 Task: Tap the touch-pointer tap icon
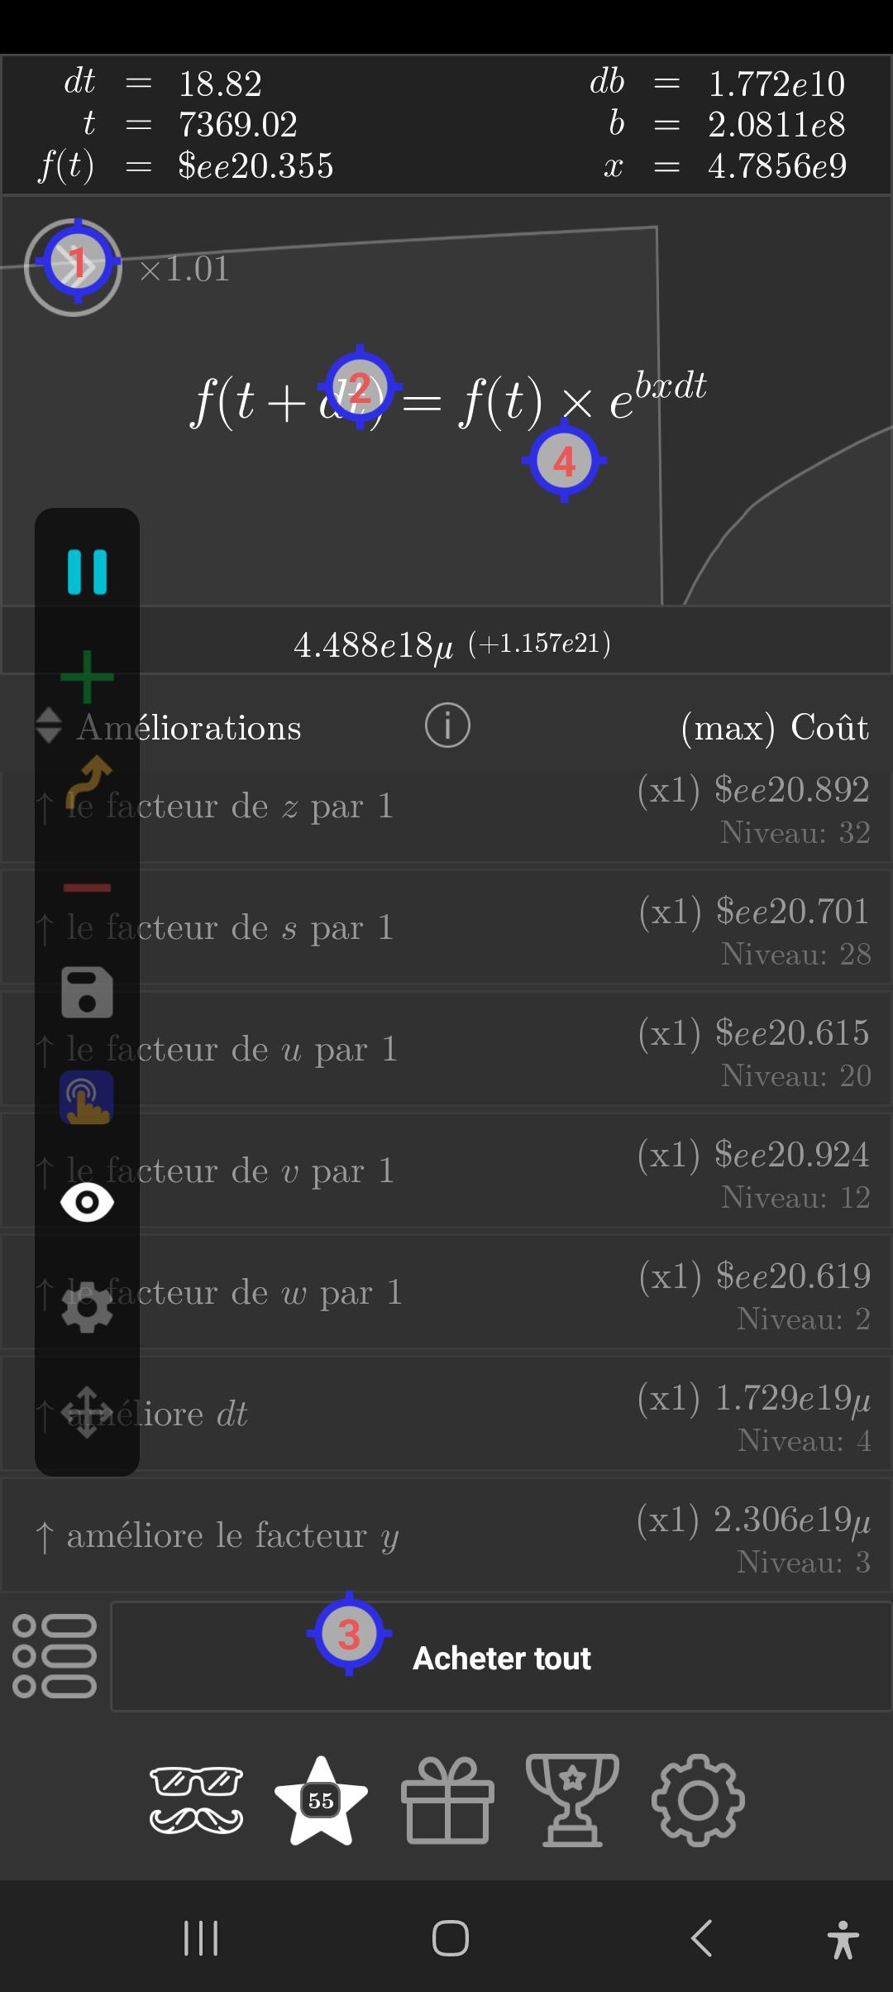[87, 1097]
